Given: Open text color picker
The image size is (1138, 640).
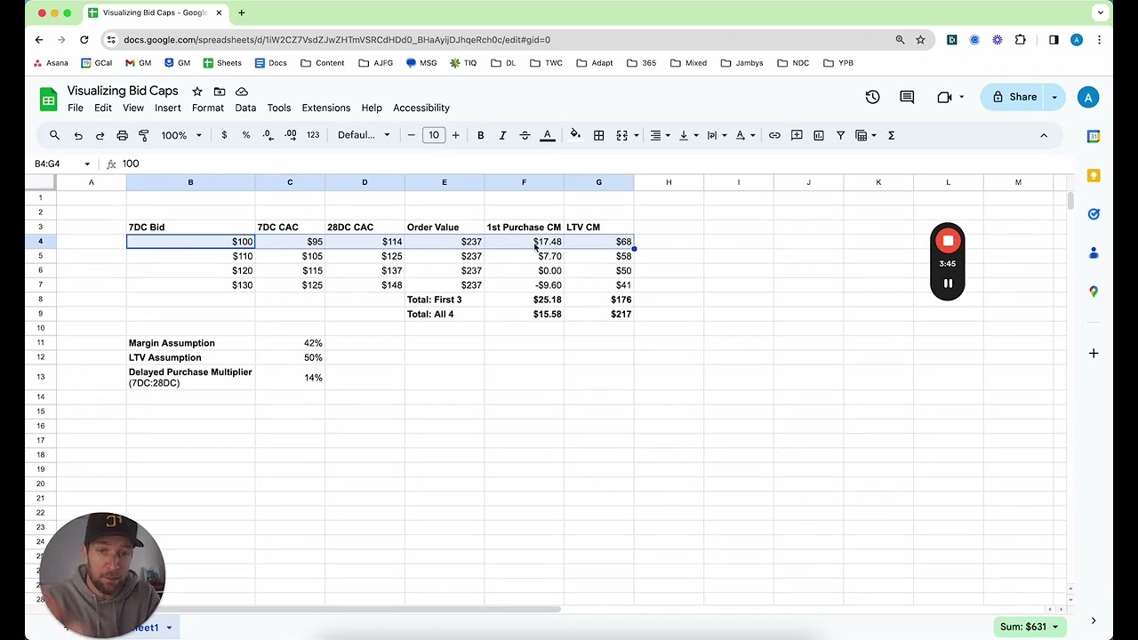Looking at the screenshot, I should tap(548, 135).
